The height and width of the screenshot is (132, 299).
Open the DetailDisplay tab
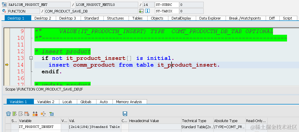(181, 18)
